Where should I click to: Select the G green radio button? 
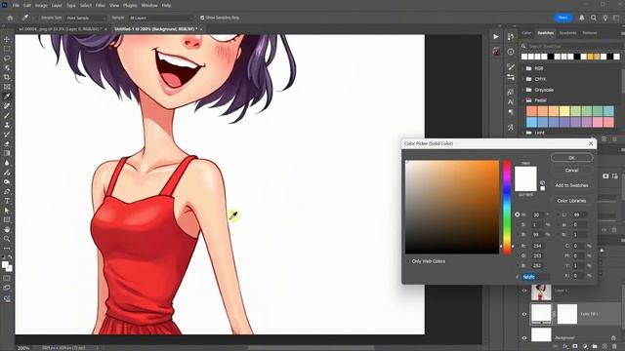pyautogui.click(x=518, y=255)
